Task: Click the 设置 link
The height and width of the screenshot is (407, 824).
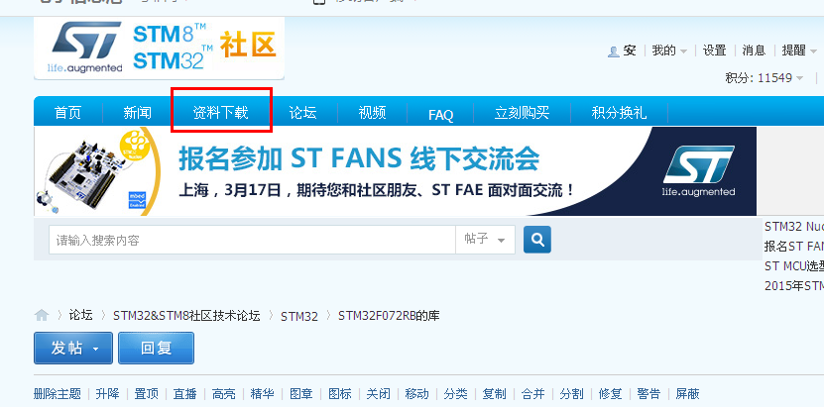Action: [715, 51]
